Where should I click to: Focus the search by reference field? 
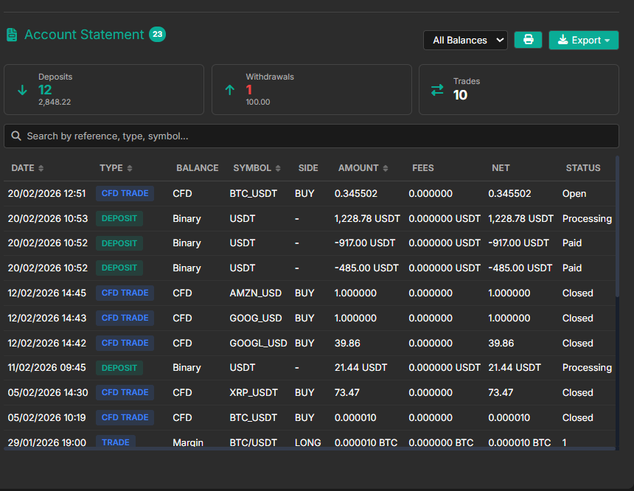pos(317,136)
